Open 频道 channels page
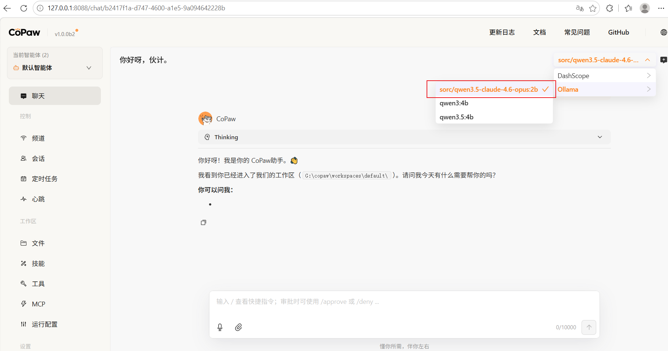The image size is (668, 351). point(55,138)
